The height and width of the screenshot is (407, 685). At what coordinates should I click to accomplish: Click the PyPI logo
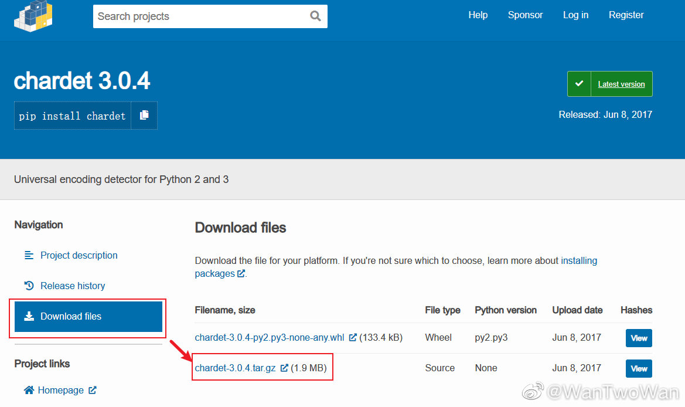pos(33,15)
